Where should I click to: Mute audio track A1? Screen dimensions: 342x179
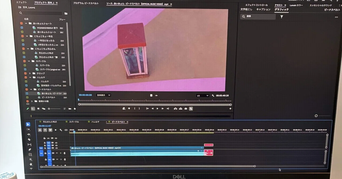[57, 153]
